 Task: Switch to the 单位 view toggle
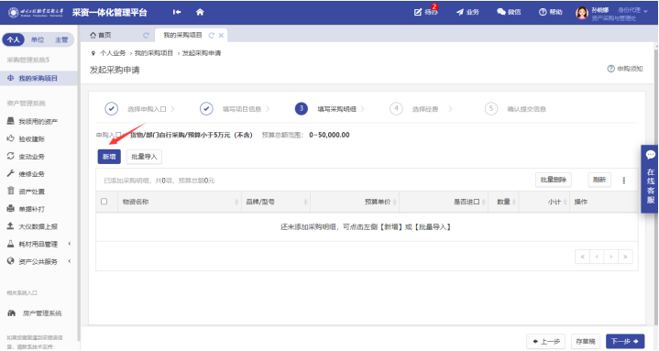[38, 39]
